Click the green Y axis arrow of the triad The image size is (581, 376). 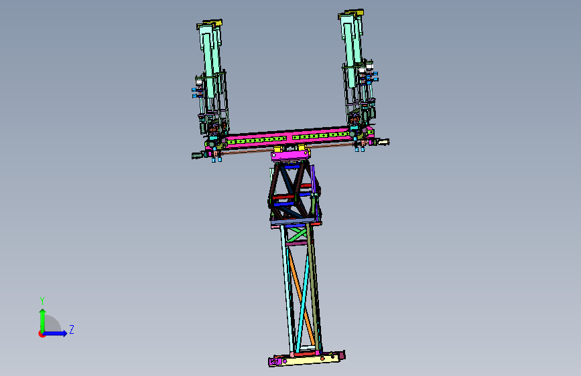(x=42, y=320)
